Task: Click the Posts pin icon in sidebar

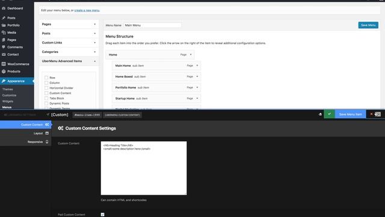Action: [x=4, y=18]
